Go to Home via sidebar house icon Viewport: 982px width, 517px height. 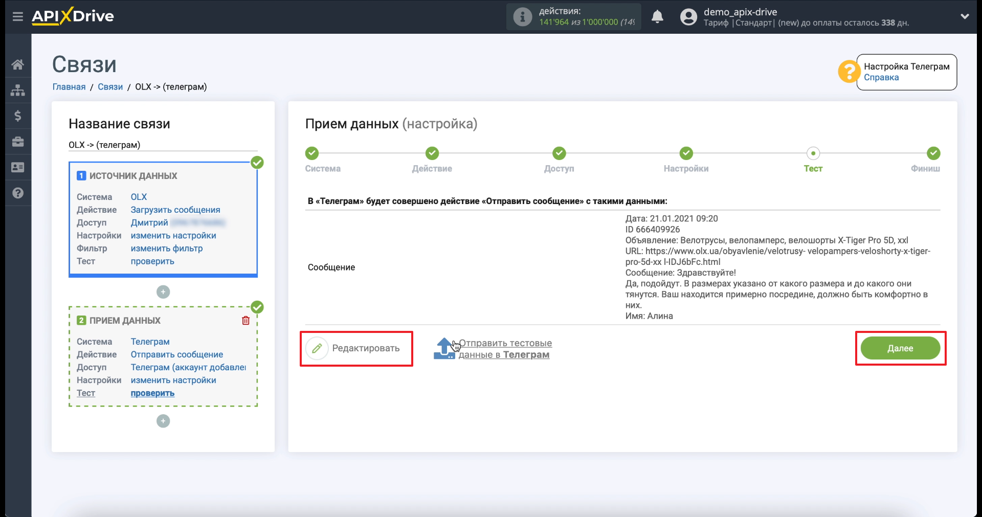(18, 64)
